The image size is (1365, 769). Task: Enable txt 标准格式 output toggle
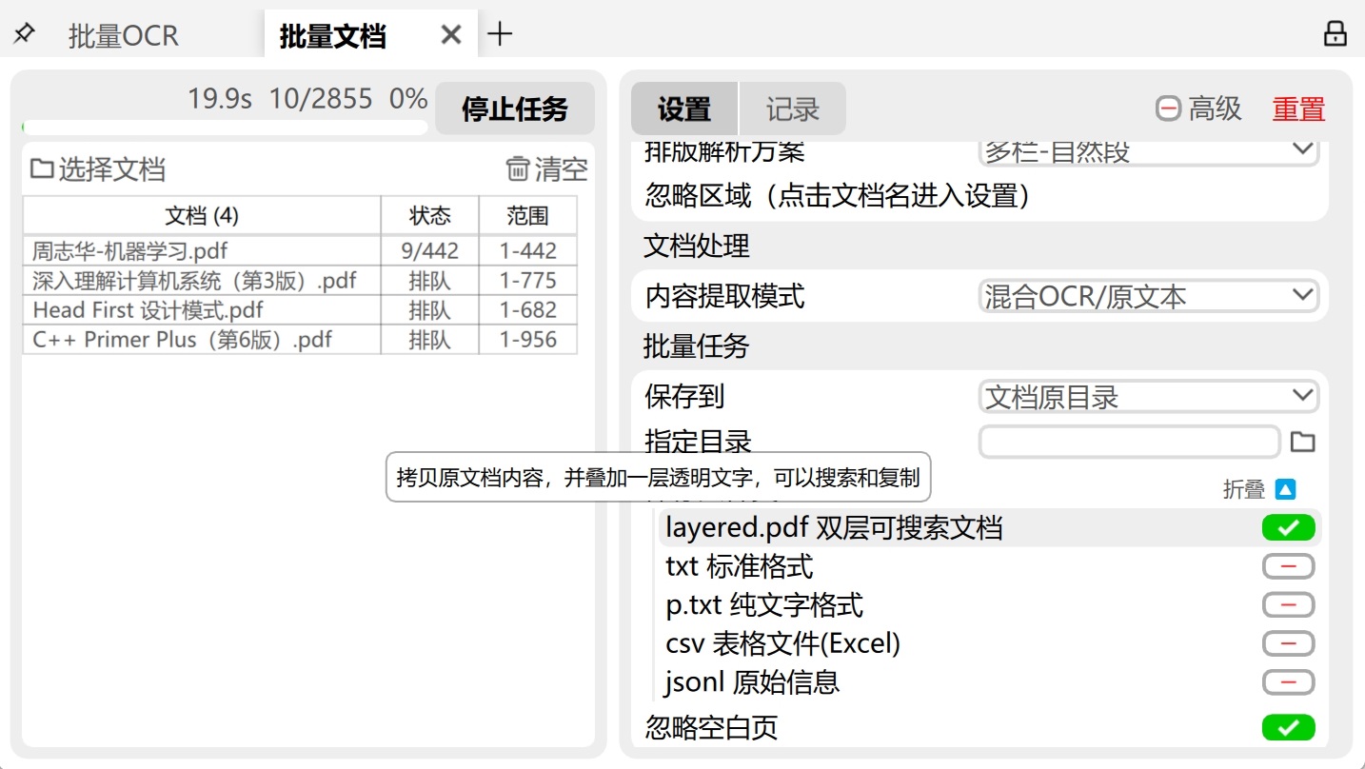click(x=1288, y=566)
